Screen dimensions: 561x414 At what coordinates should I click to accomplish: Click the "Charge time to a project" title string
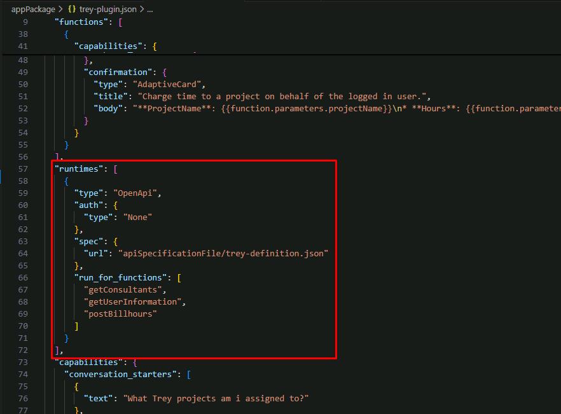point(282,97)
